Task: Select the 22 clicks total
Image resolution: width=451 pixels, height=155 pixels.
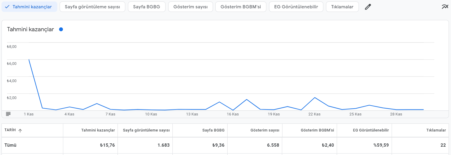Action: tap(444, 145)
